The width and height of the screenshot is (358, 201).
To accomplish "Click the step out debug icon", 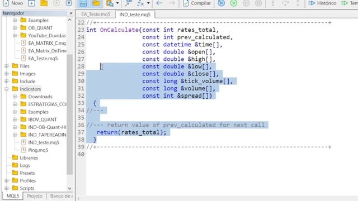I will tap(298, 3).
